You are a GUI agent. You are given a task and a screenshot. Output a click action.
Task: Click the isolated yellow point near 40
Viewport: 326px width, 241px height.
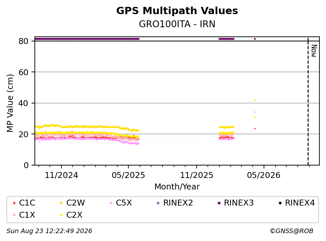255,100
